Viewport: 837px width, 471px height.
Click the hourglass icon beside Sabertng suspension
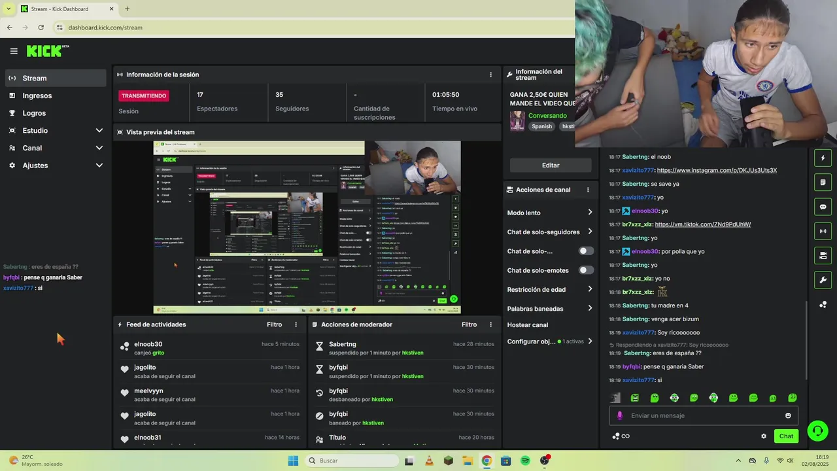click(319, 346)
